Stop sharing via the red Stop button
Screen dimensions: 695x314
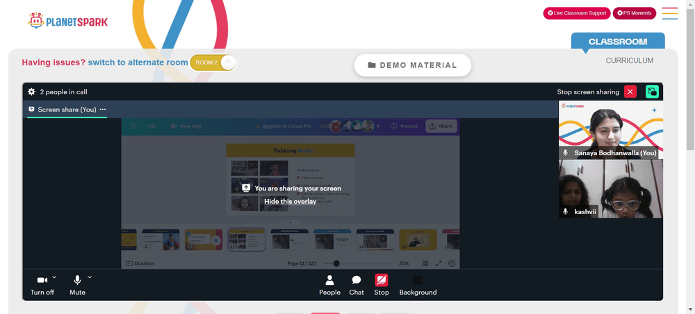(x=381, y=286)
